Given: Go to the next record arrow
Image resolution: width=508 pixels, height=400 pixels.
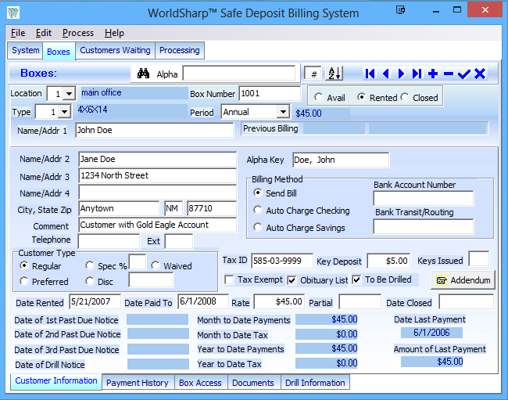Looking at the screenshot, I should coord(401,74).
